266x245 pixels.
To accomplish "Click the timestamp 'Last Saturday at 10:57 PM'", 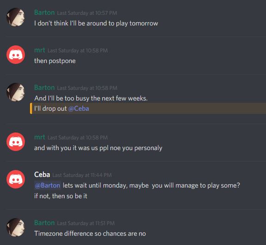I will coord(87,13).
